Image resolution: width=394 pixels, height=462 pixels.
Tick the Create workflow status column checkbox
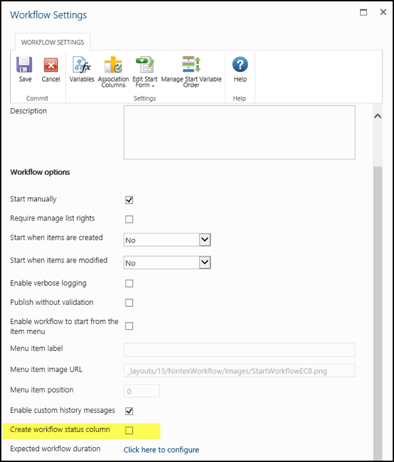(x=129, y=430)
